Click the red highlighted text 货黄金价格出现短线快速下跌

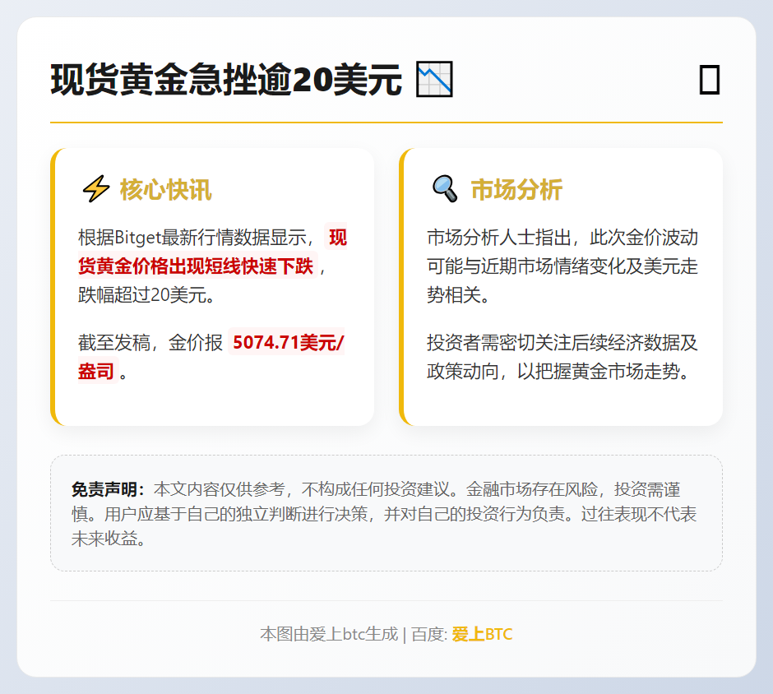[196, 266]
